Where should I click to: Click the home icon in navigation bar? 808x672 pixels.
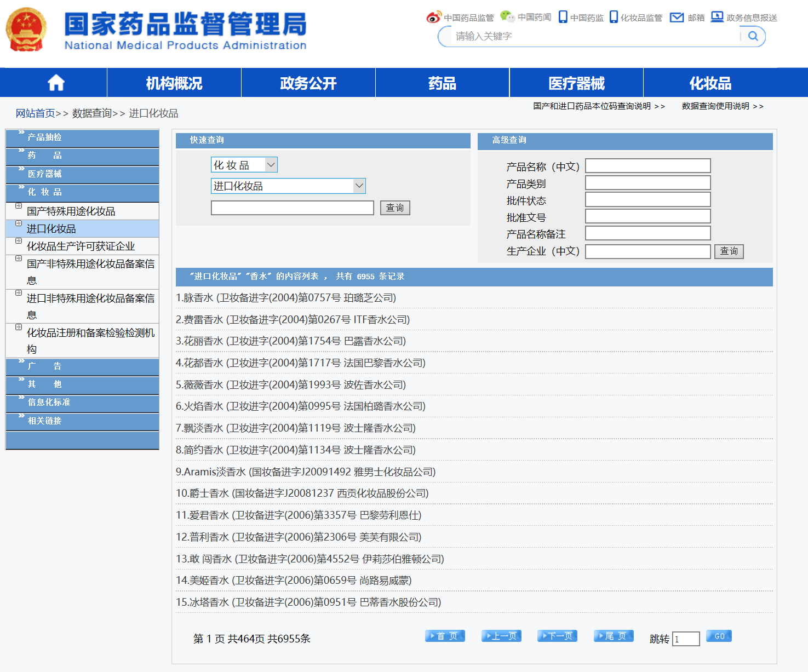click(56, 83)
